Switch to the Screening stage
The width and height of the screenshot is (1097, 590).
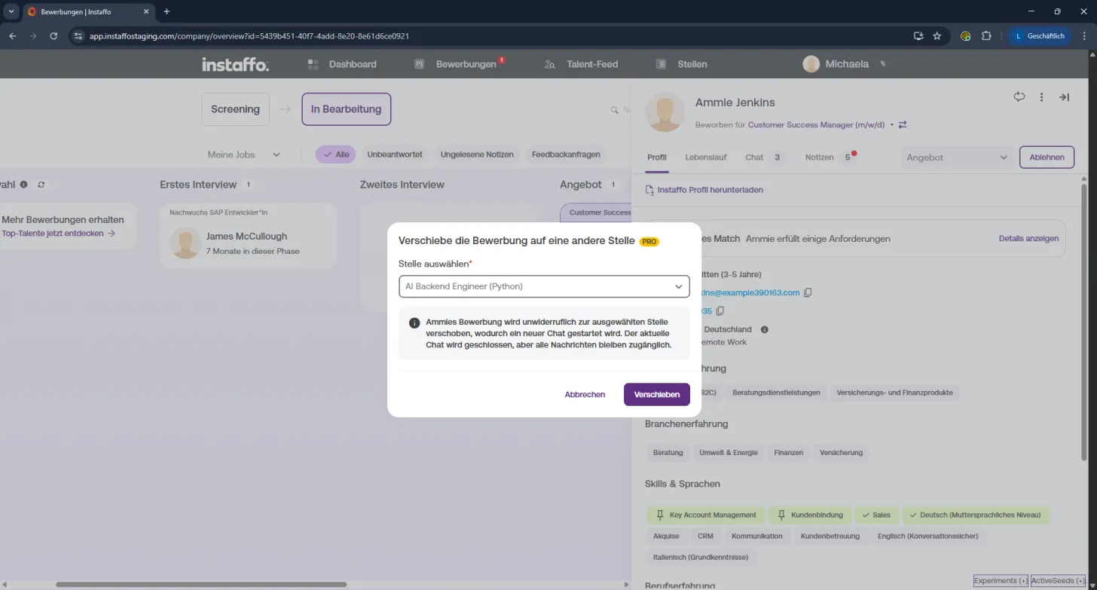(235, 109)
